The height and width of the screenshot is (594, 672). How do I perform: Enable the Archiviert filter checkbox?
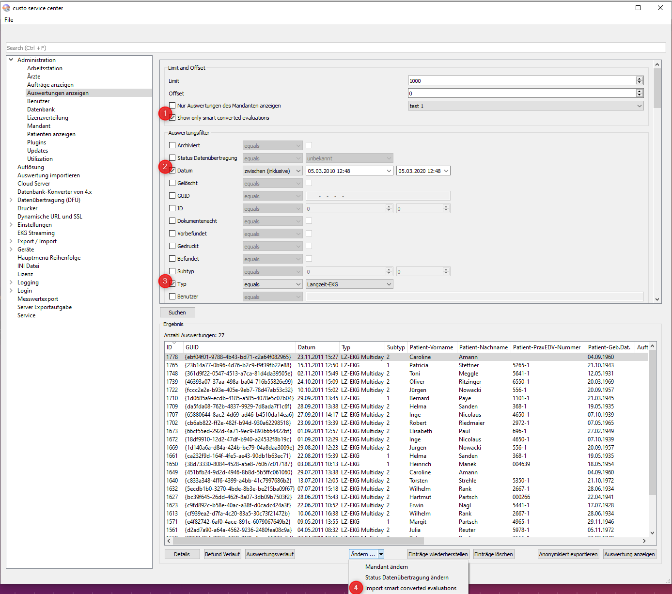[172, 145]
